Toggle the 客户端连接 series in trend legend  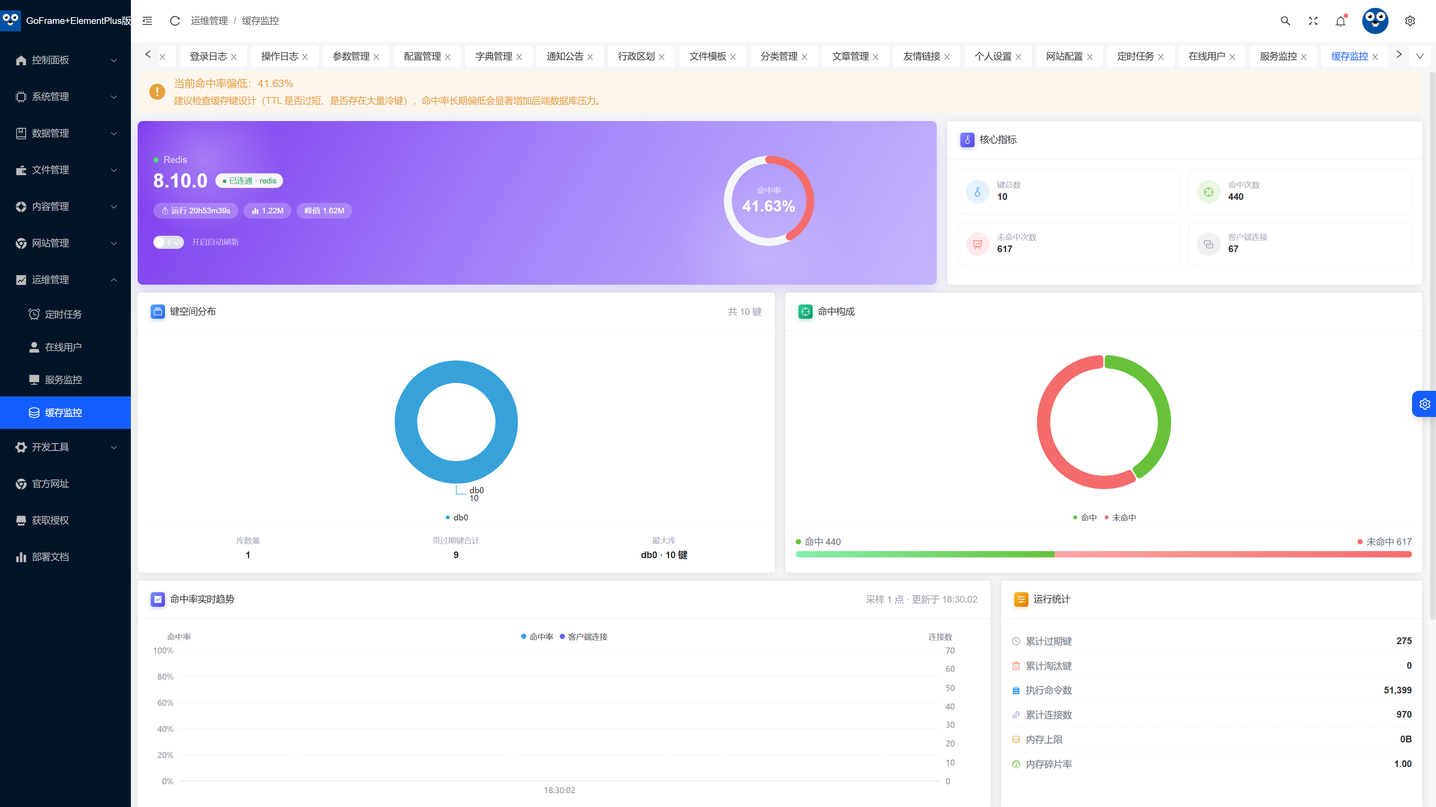click(584, 637)
